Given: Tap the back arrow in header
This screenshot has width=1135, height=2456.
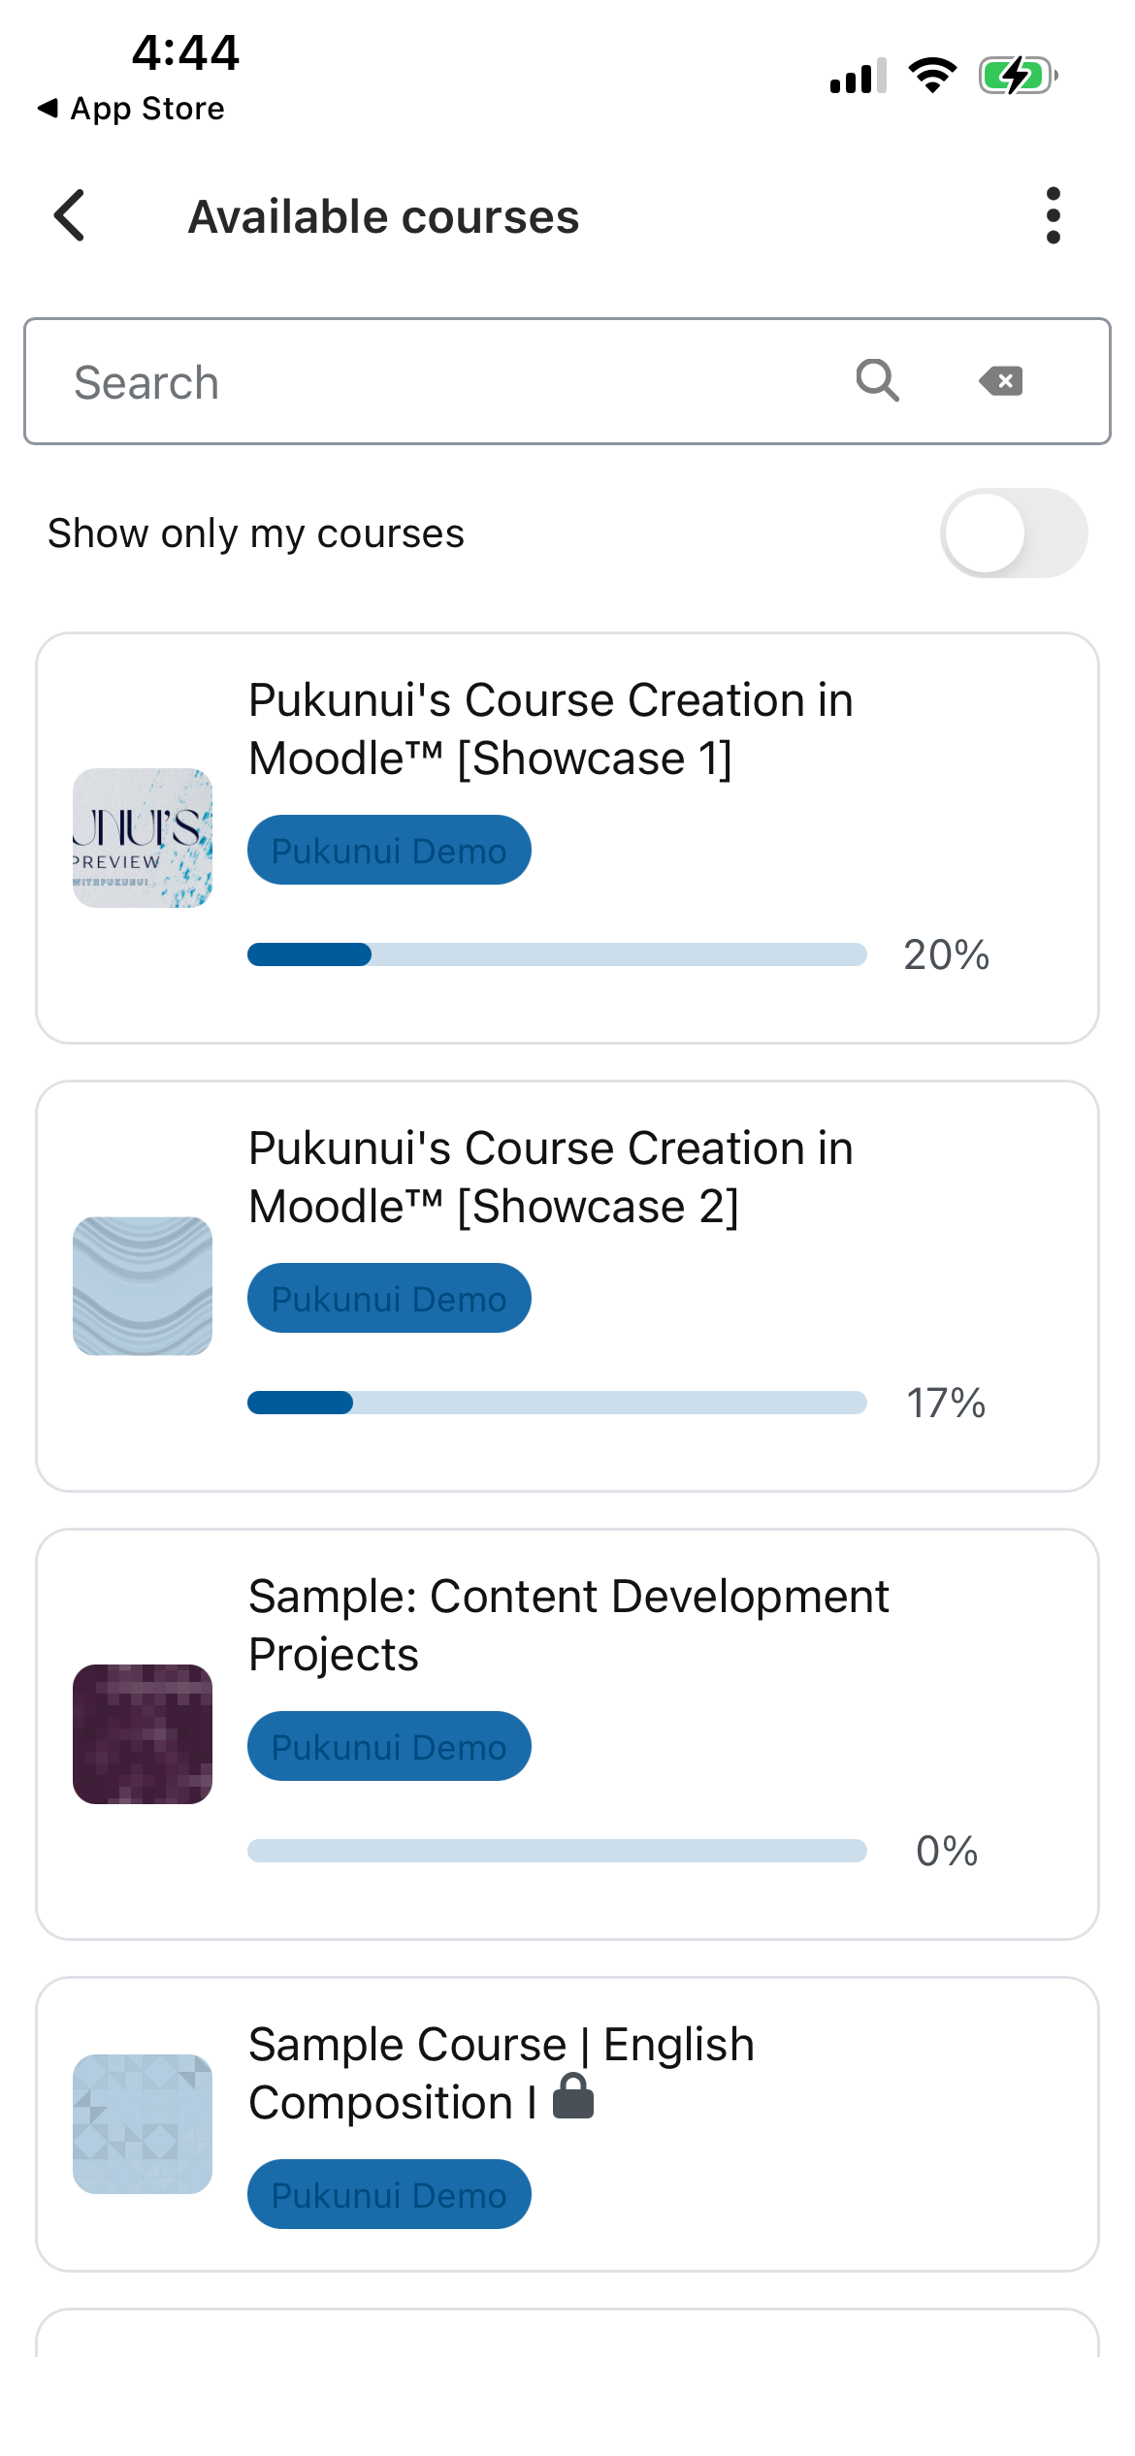Looking at the screenshot, I should click(x=70, y=215).
